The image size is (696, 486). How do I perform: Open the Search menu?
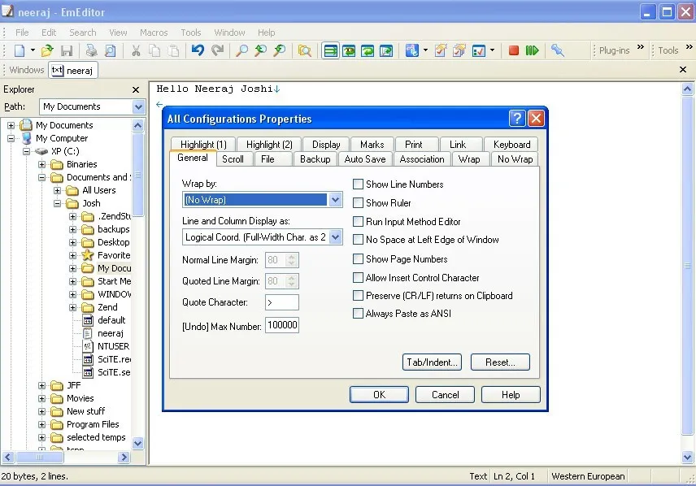click(83, 33)
